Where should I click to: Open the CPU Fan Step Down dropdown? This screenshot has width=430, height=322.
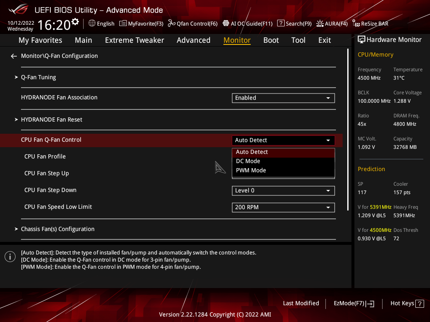click(283, 191)
